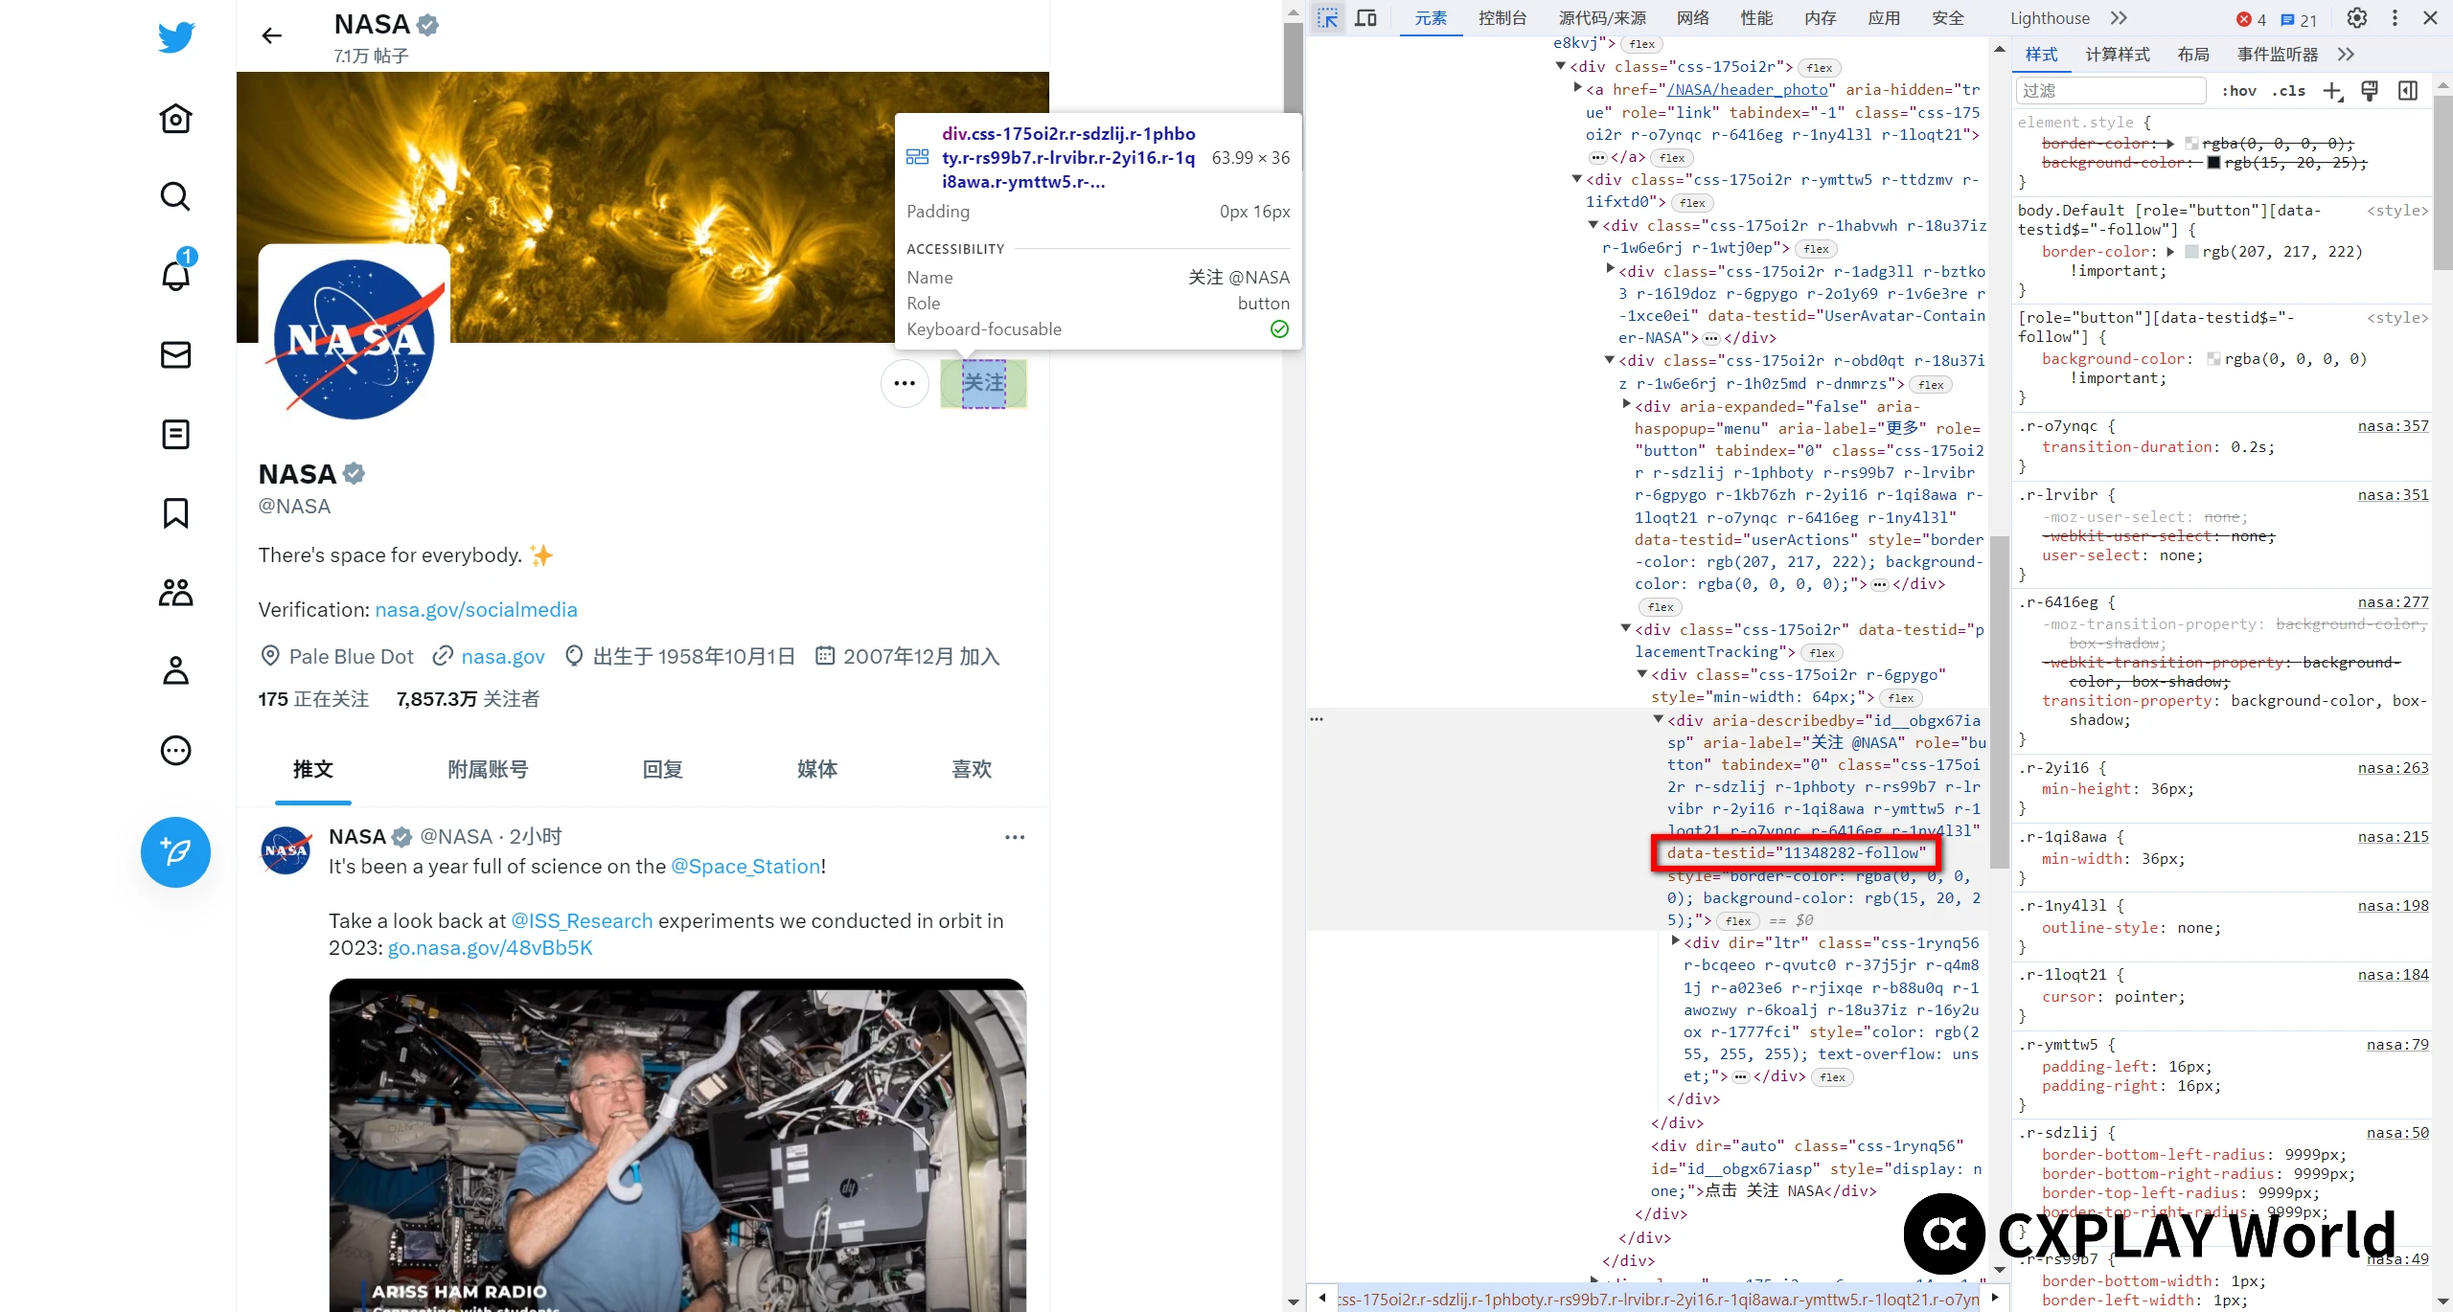Click the blue messages count 21 indicator

(x=2298, y=19)
